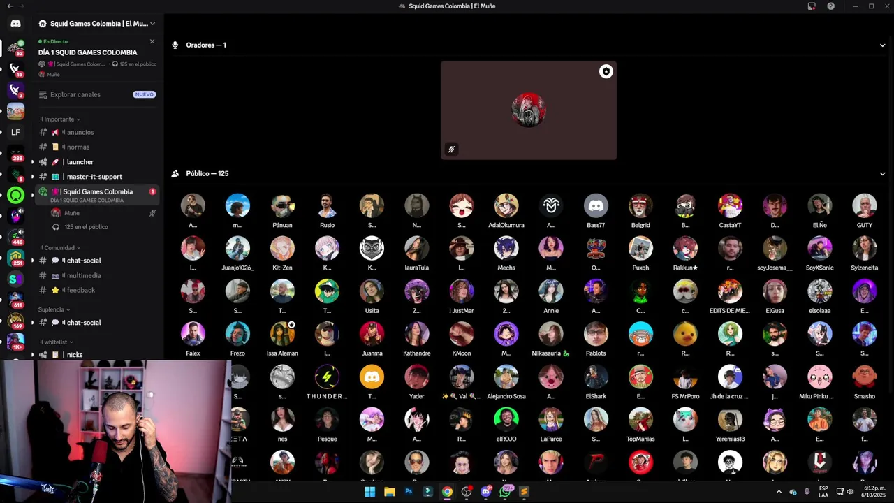This screenshot has width=894, height=503.
Task: Open Google Chrome from the taskbar
Action: 447,492
